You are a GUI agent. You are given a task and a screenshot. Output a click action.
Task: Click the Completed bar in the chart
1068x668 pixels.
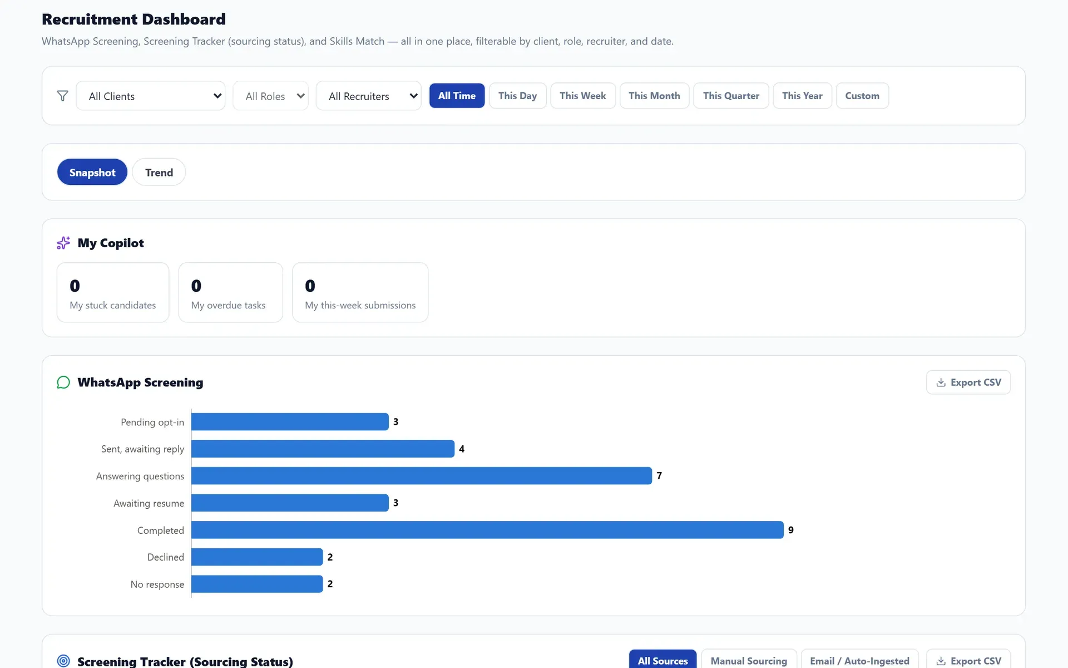[x=487, y=530]
